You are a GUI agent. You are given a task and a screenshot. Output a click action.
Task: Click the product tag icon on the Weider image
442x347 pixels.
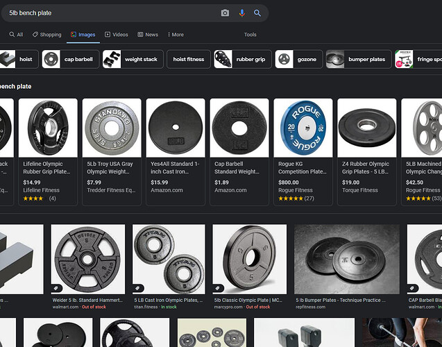(56, 288)
